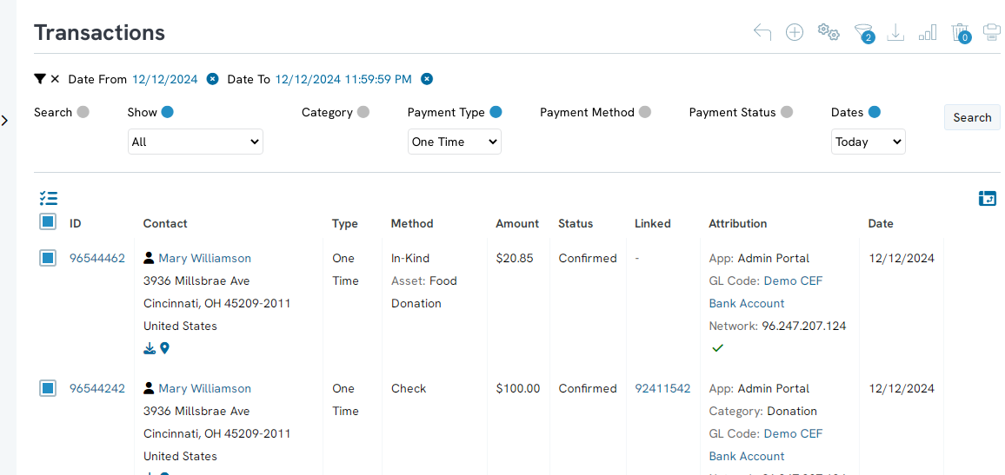Screen dimensions: 1005x475
Task: Open the trash bin icon
Action: [960, 33]
